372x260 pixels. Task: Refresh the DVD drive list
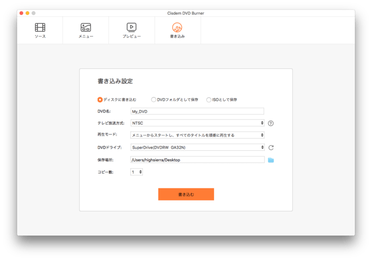[x=270, y=148]
